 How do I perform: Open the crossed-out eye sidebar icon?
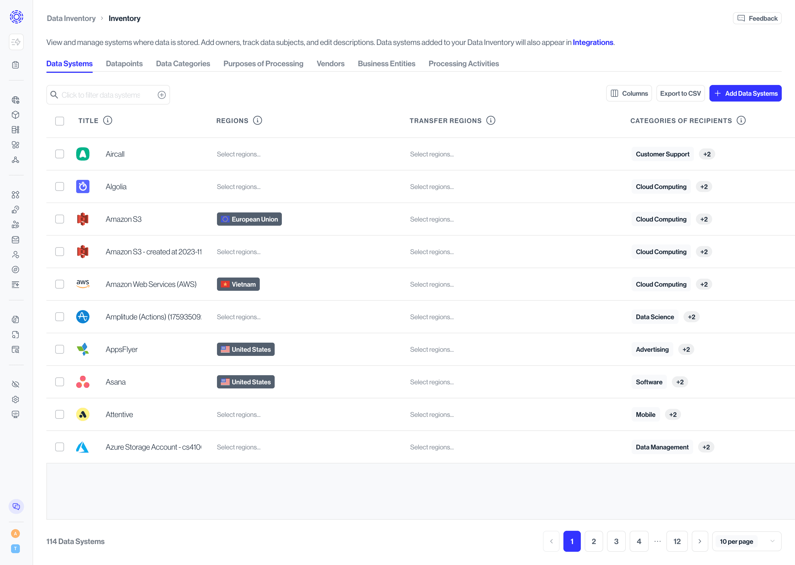click(x=16, y=384)
